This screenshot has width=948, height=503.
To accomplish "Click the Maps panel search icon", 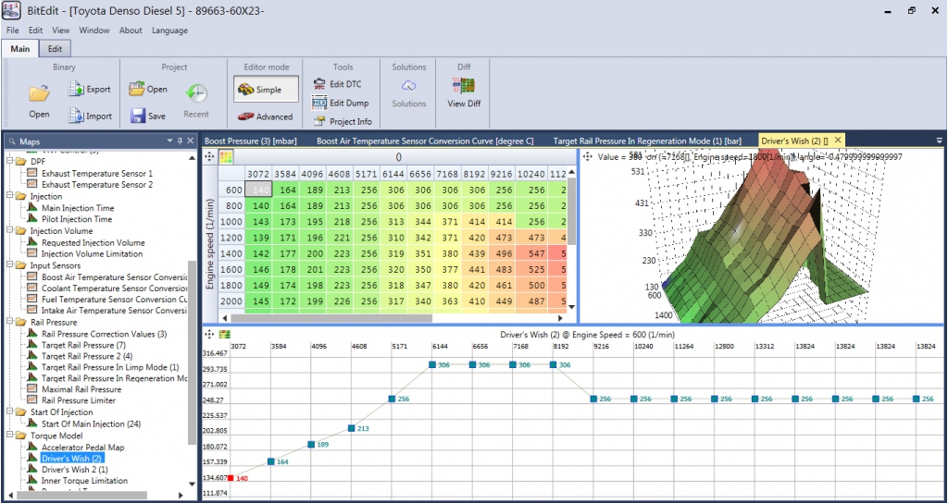I will click(11, 141).
